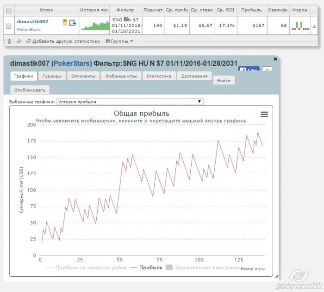The image size is (324, 292).
Task: Click the profit history sparkline thumbnail
Action: point(94,25)
